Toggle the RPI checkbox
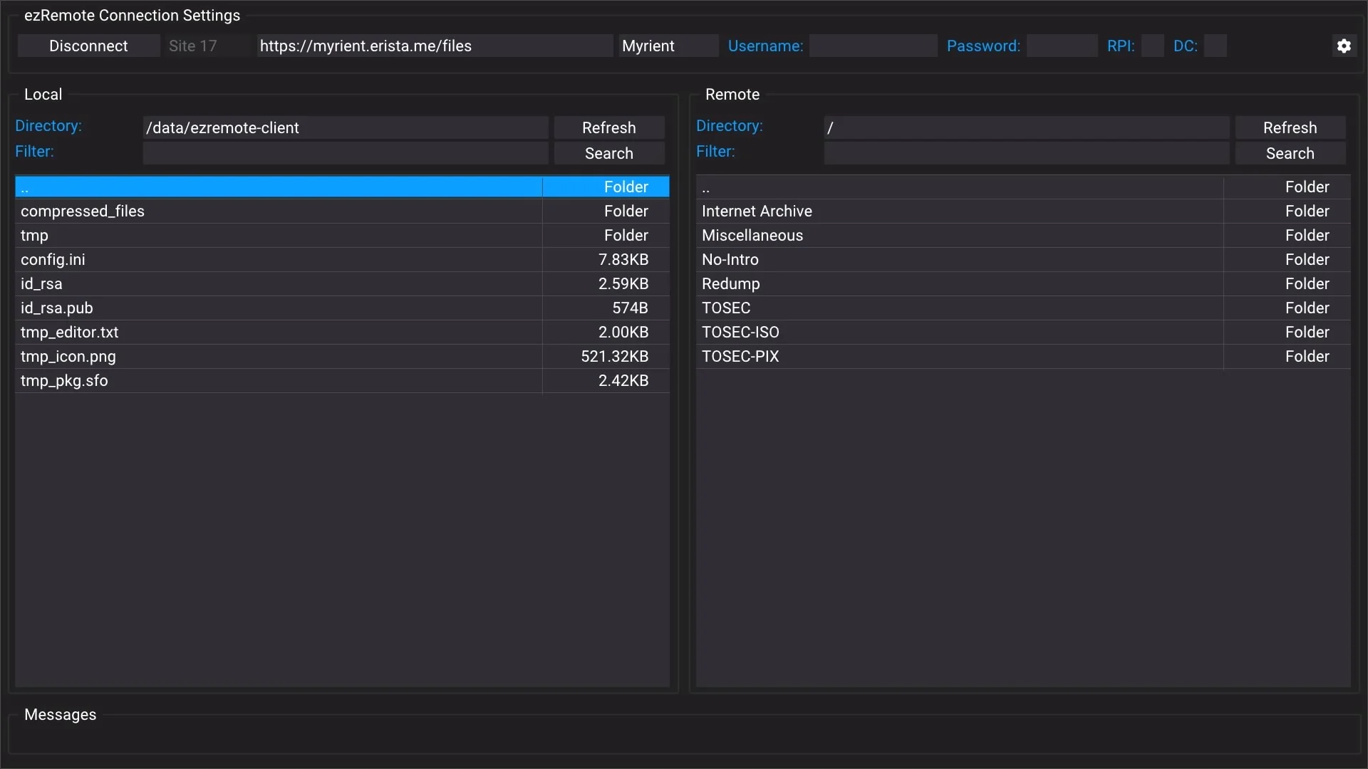The image size is (1368, 769). (x=1151, y=46)
